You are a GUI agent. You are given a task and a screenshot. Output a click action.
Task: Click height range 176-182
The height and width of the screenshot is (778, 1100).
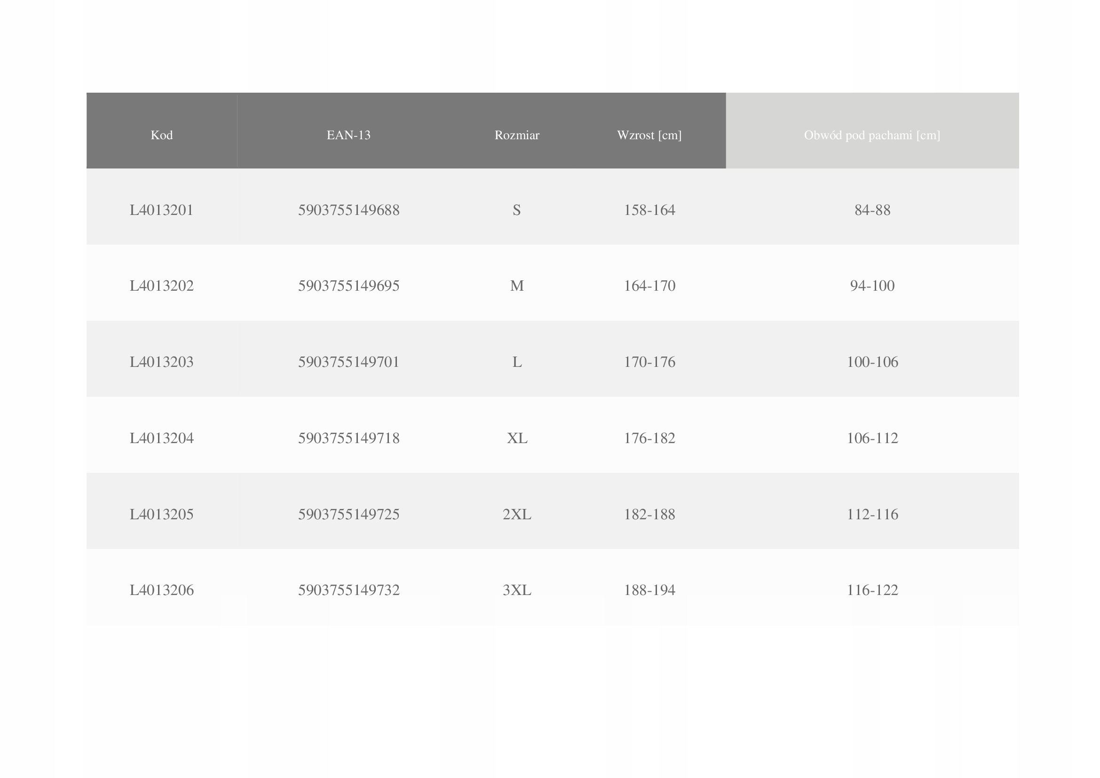[x=649, y=438]
